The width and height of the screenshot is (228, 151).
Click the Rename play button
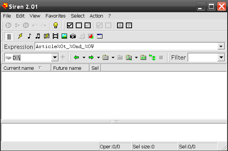pos(8,26)
